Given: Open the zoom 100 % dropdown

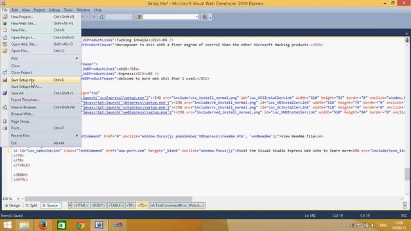Looking at the screenshot, I should point(18,199).
